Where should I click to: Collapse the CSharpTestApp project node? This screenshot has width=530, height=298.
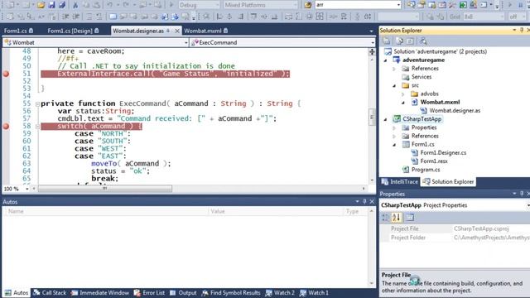386,119
